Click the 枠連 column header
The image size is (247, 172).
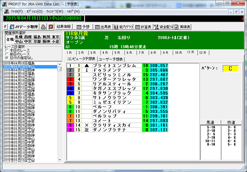231,122
